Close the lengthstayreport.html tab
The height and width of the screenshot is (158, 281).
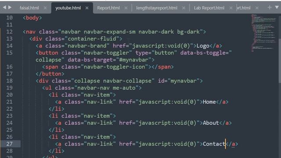(x=184, y=8)
